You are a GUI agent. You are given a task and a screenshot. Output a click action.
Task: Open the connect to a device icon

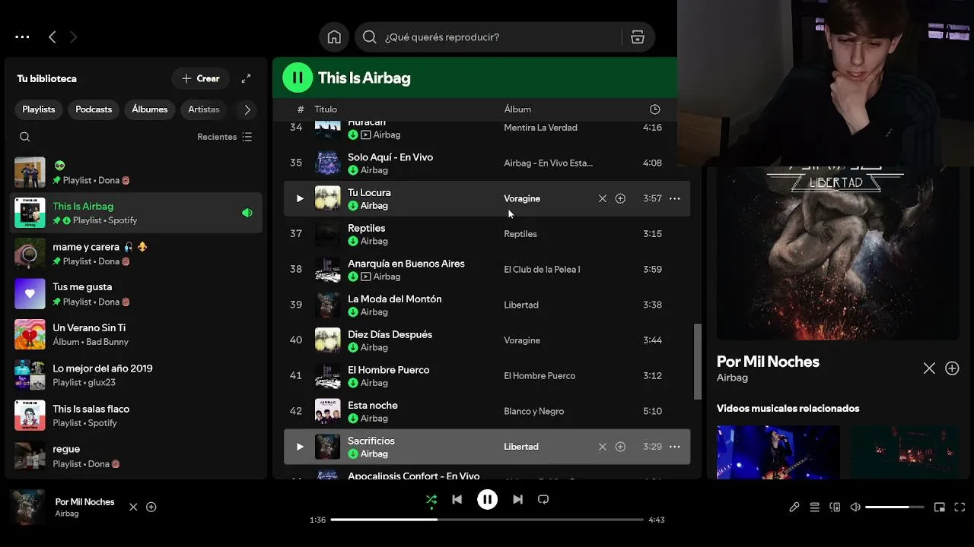[835, 507]
